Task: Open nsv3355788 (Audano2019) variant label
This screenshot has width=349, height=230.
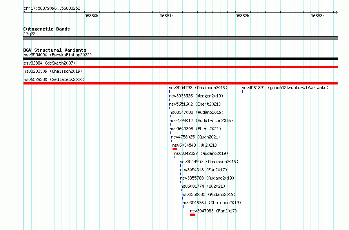Action: point(207,178)
